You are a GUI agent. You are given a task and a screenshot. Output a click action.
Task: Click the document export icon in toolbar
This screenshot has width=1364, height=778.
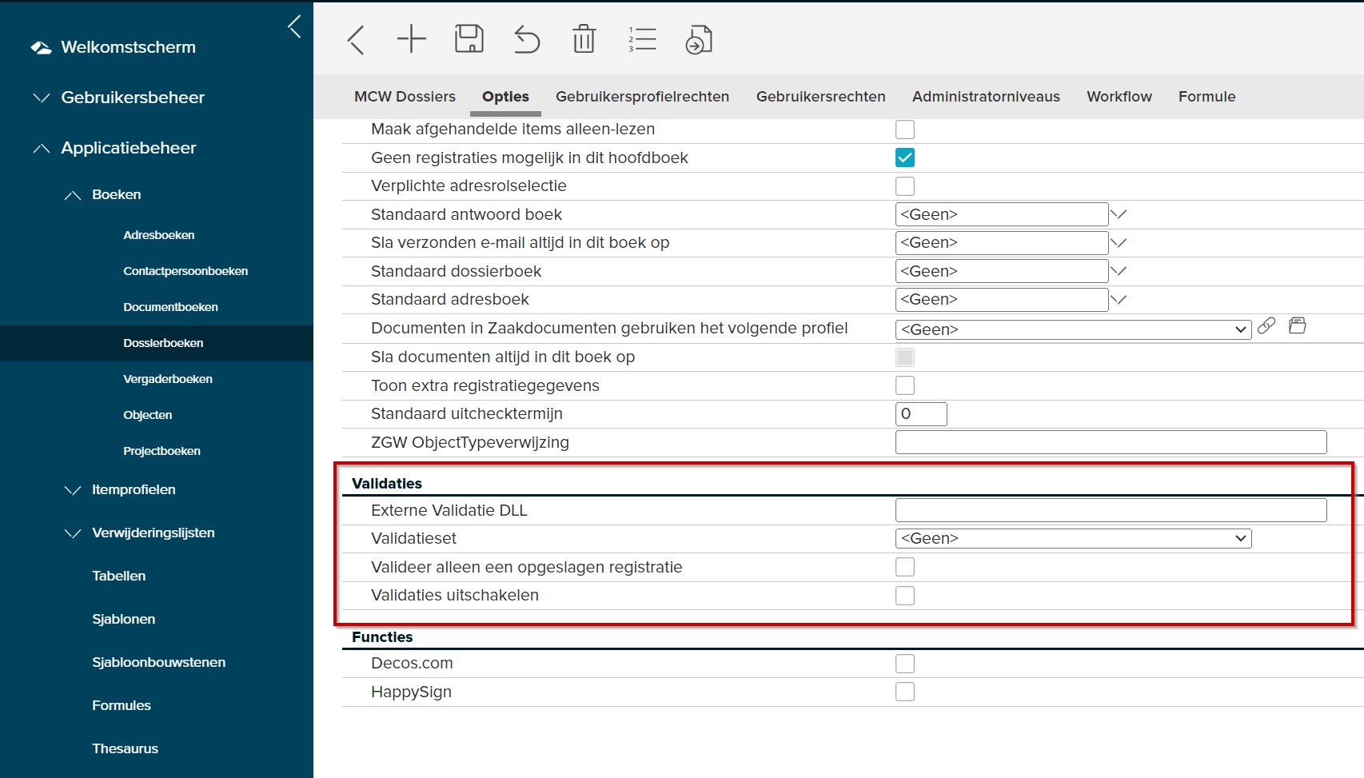pos(699,39)
